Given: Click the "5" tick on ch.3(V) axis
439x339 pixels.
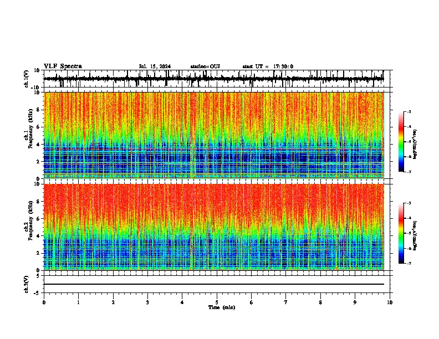Looking at the screenshot, I should (x=39, y=275).
